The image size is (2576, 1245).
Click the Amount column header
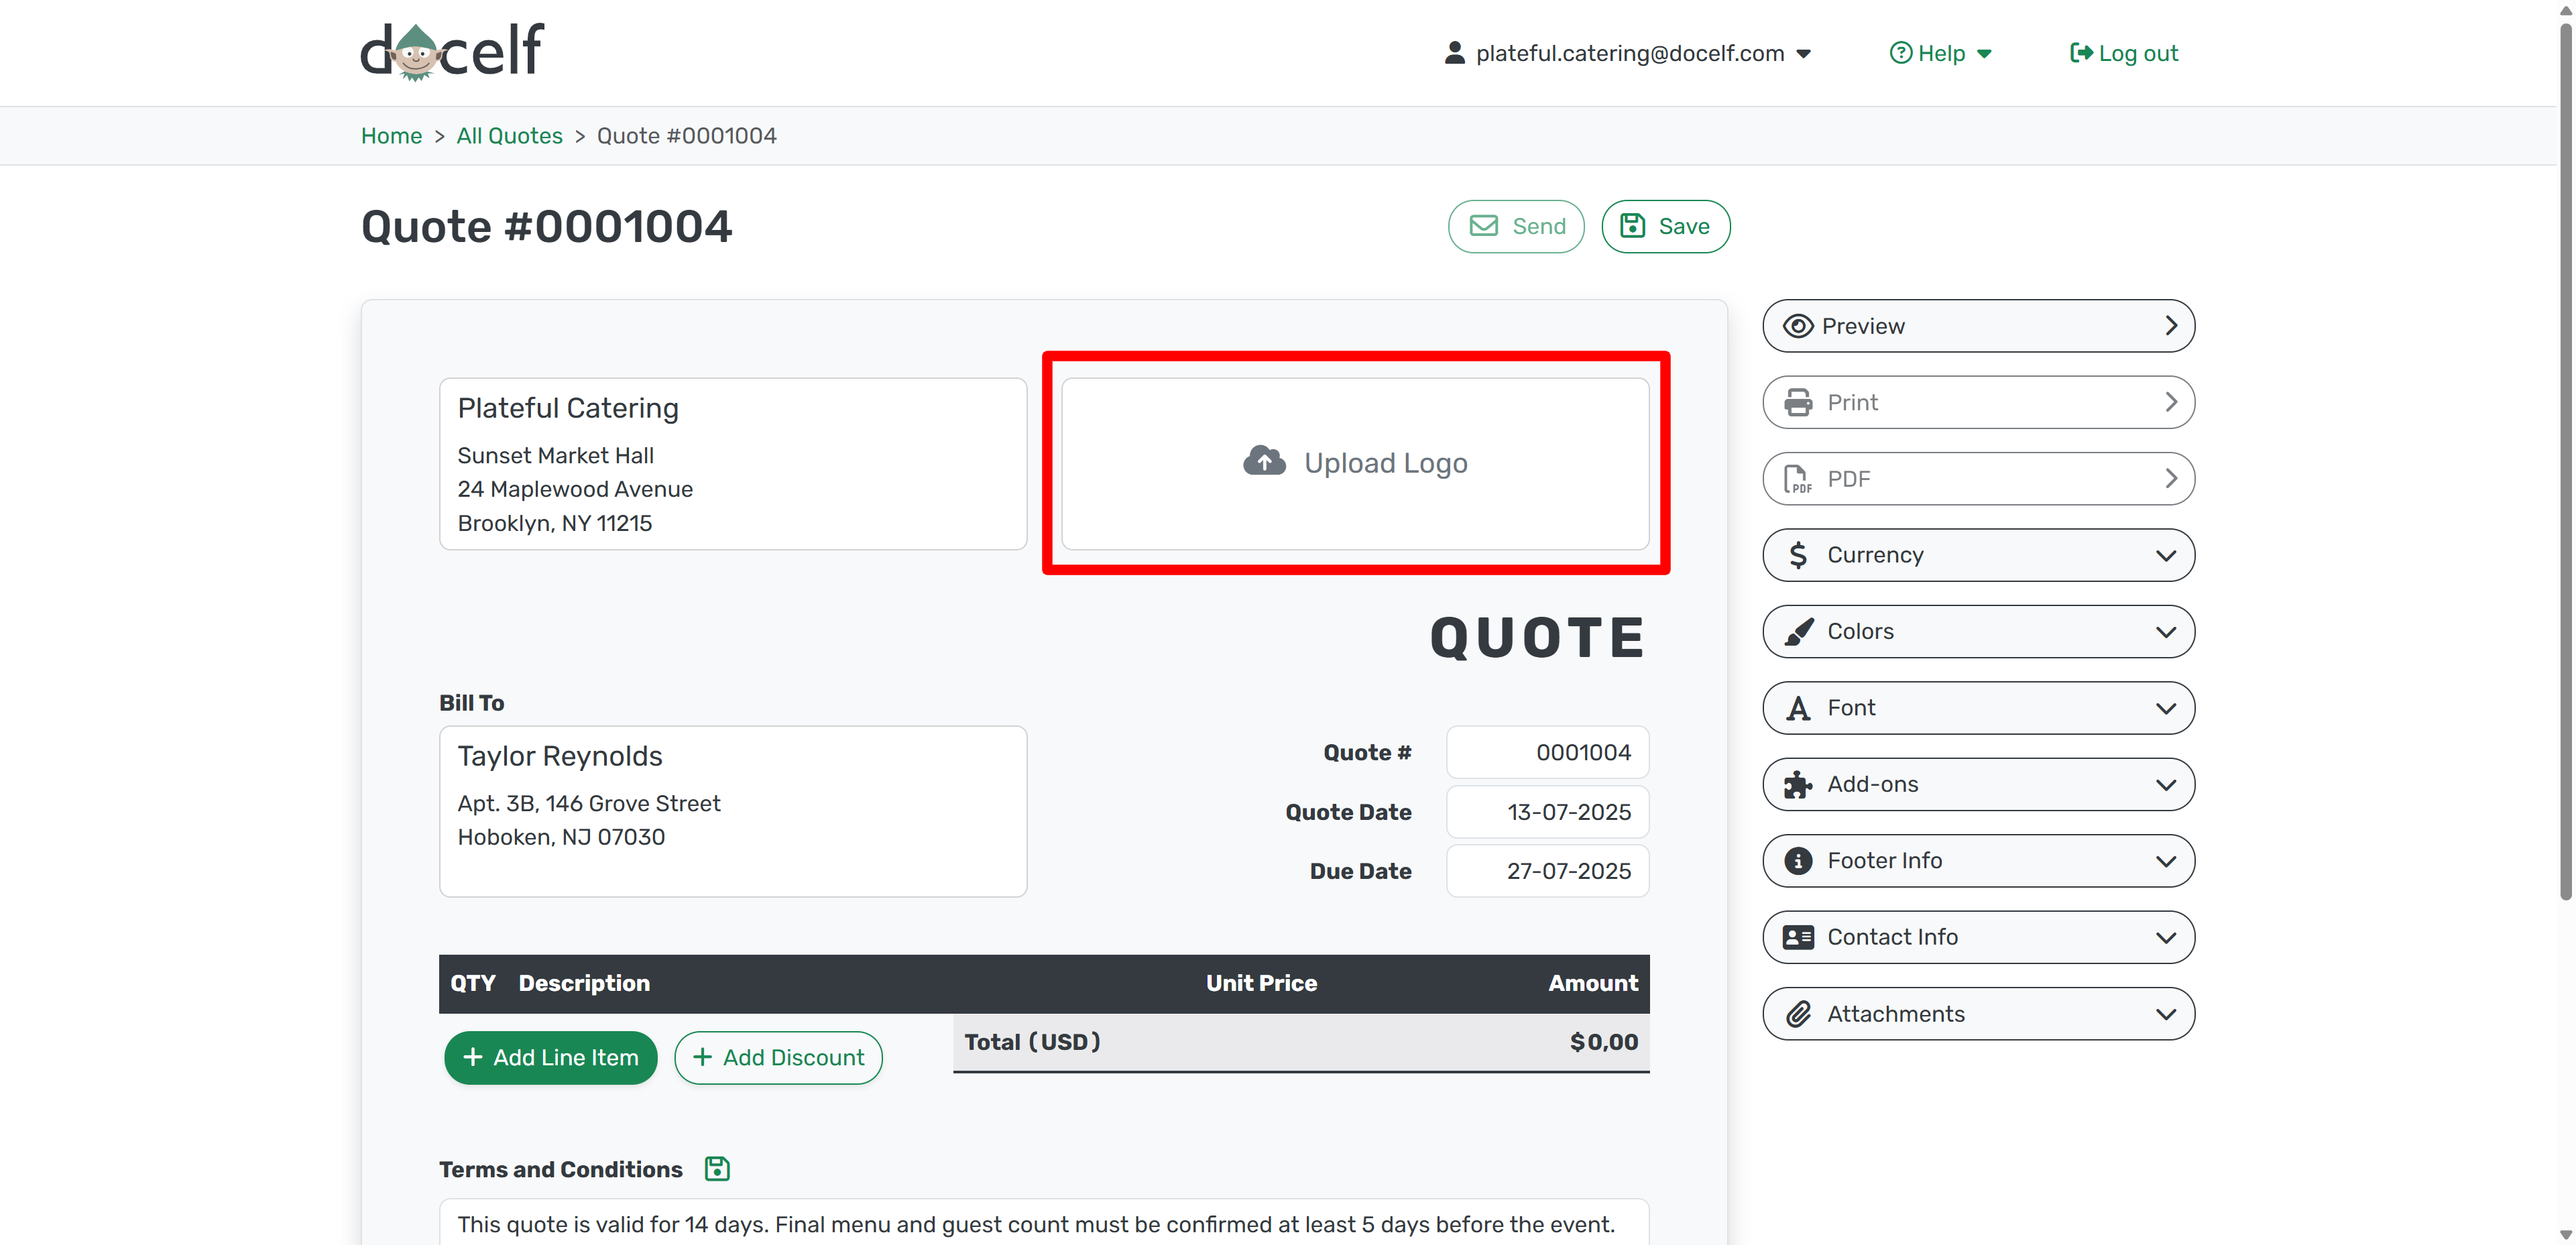1593,983
